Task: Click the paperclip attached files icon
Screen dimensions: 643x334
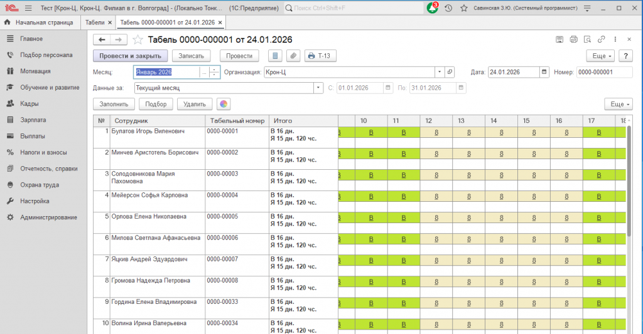Action: (293, 56)
